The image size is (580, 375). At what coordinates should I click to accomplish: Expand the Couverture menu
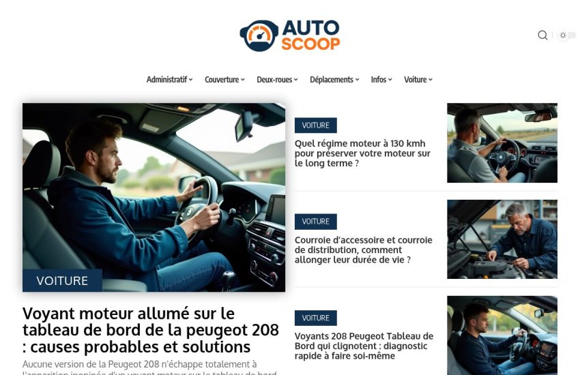pyautogui.click(x=224, y=80)
